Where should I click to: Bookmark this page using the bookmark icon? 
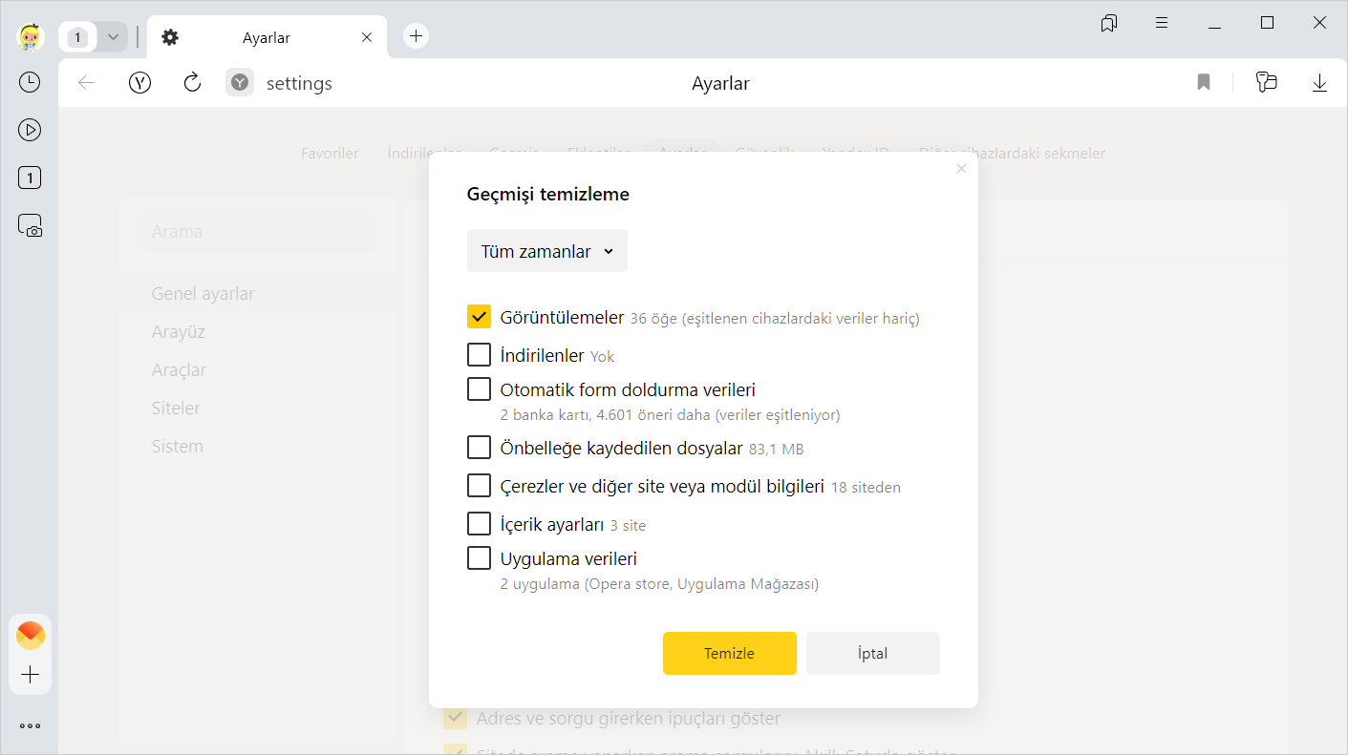coord(1204,83)
